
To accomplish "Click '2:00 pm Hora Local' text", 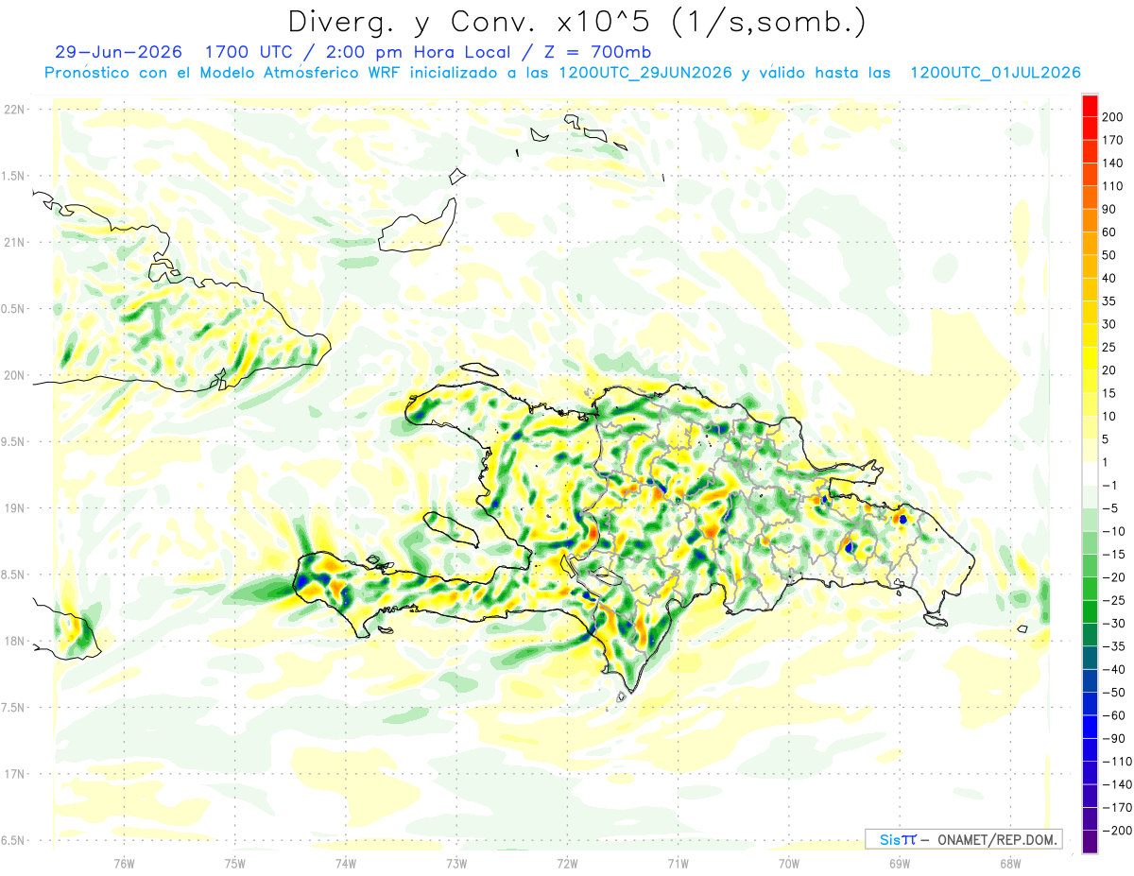I will [420, 52].
